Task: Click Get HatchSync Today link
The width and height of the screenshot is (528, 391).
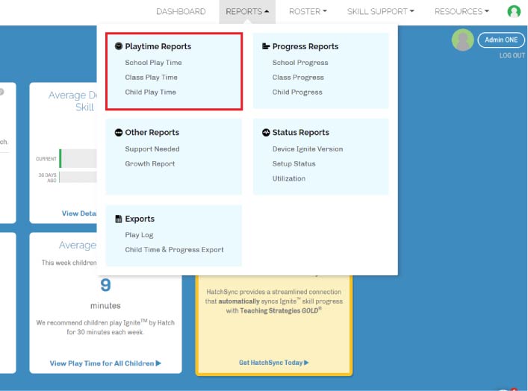Action: coord(273,363)
